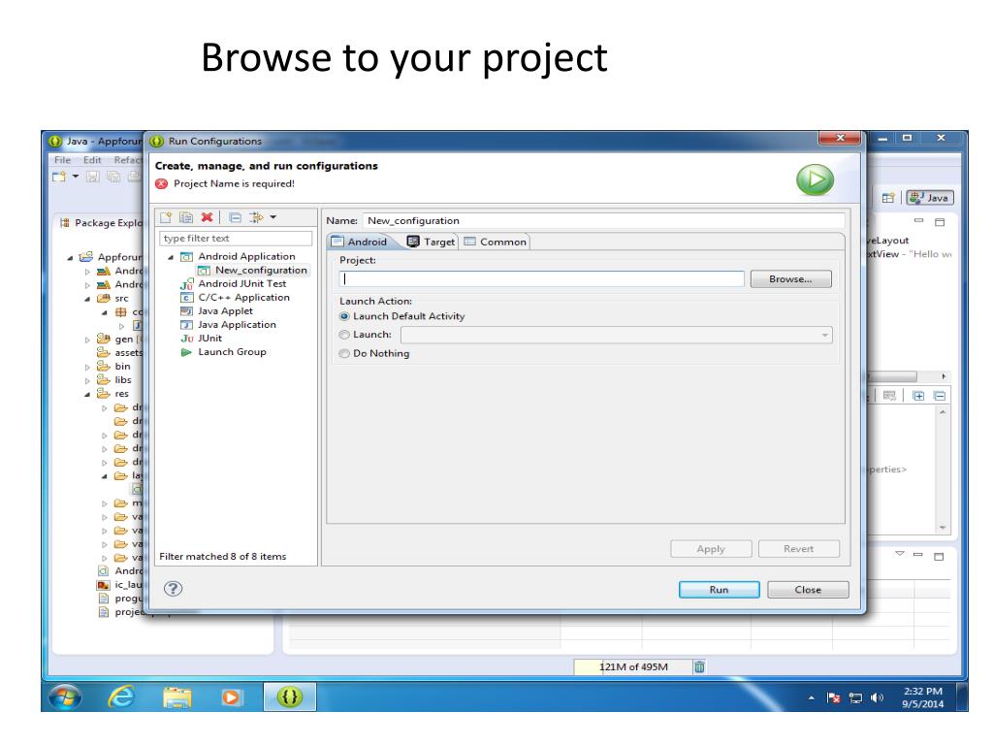Expand the gen folder in Package Explorer
The image size is (993, 745).
(87, 340)
